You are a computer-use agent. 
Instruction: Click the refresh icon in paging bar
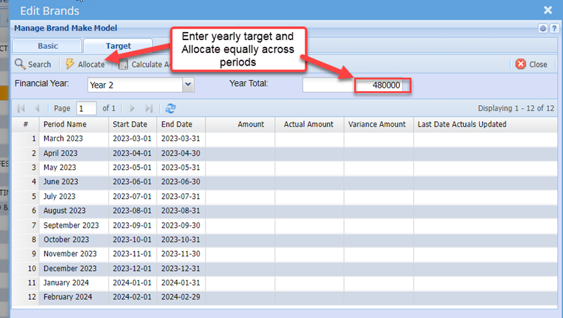tap(171, 108)
